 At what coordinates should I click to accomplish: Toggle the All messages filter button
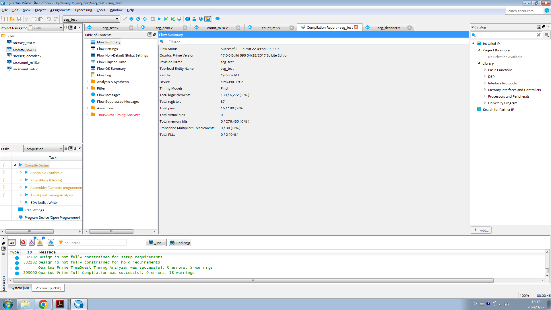[12, 243]
